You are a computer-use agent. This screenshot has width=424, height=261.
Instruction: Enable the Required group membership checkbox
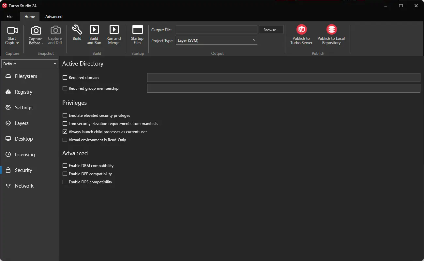coord(65,88)
